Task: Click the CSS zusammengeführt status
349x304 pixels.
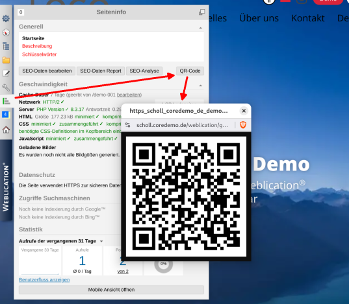Action: coord(81,124)
